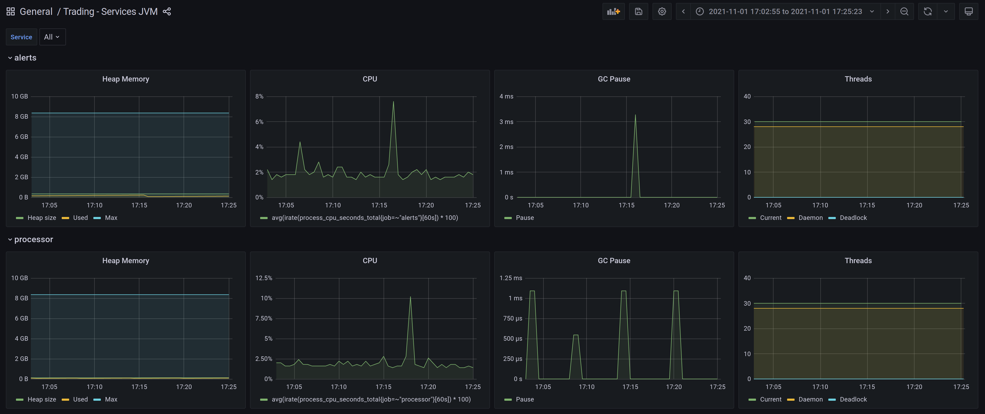Open the alerts GC Pause panel title menu
The width and height of the screenshot is (985, 414).
tap(614, 79)
